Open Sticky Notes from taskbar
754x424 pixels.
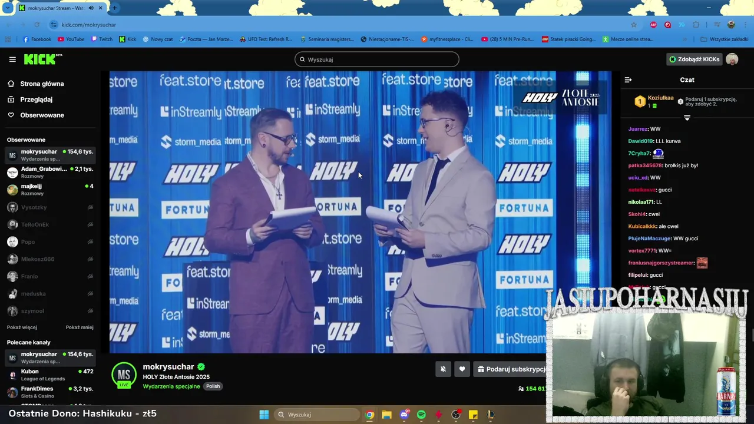click(x=473, y=415)
